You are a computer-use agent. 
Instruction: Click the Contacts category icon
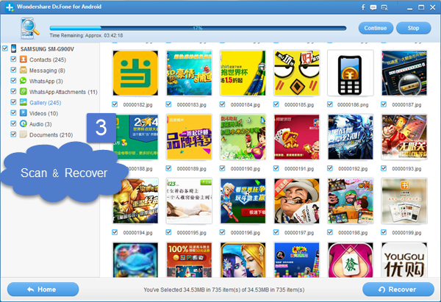click(24, 60)
